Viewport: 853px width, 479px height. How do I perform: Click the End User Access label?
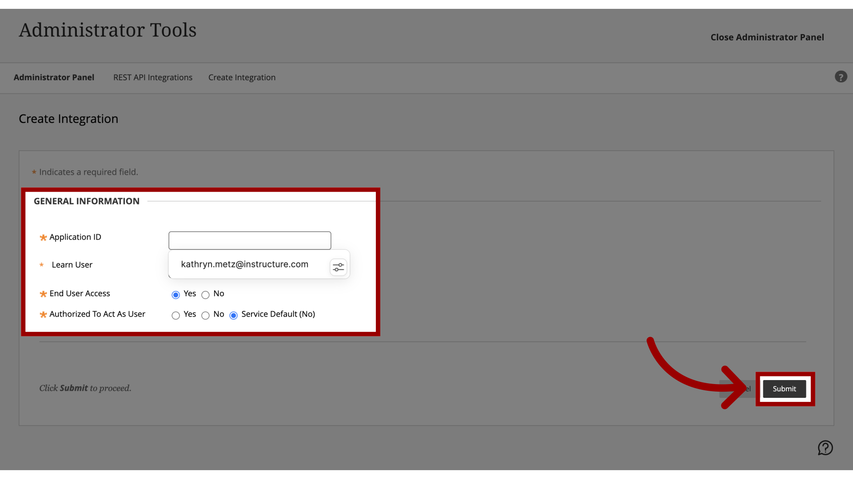pyautogui.click(x=80, y=293)
